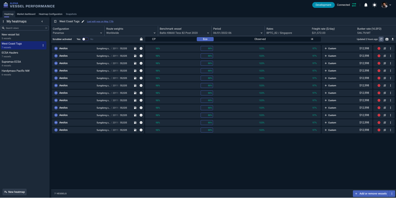Select the Observed speed mode

point(260,39)
